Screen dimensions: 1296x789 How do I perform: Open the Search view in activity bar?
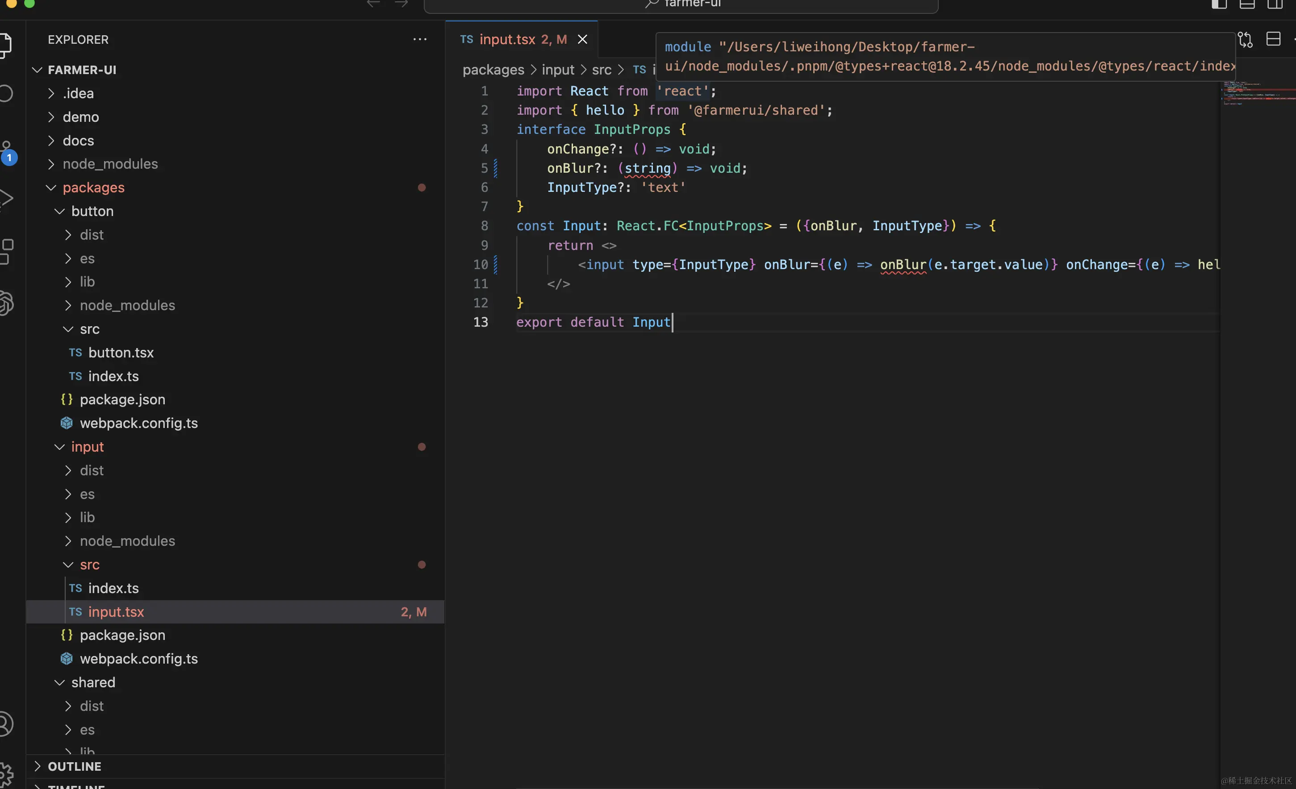pos(5,94)
